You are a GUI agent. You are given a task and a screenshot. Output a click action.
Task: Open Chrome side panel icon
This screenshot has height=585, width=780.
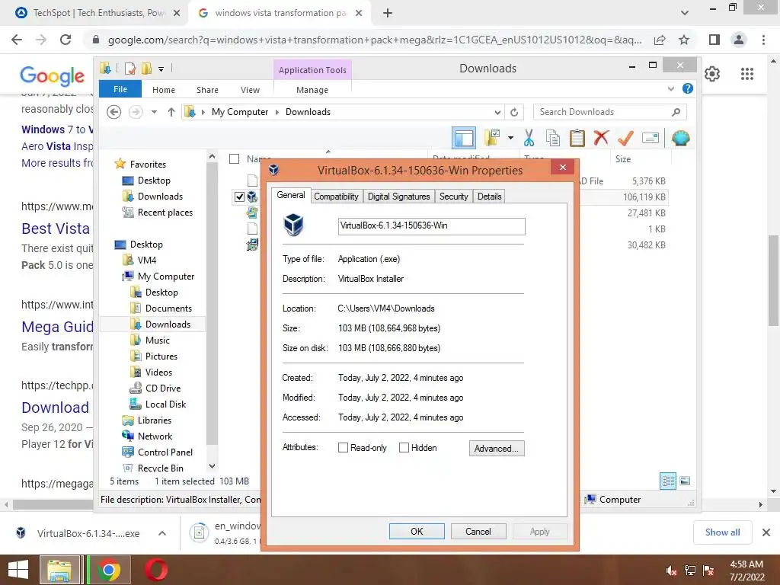(714, 40)
